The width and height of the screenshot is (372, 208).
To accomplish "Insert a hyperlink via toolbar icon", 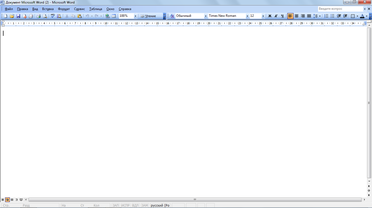I will coord(107,16).
